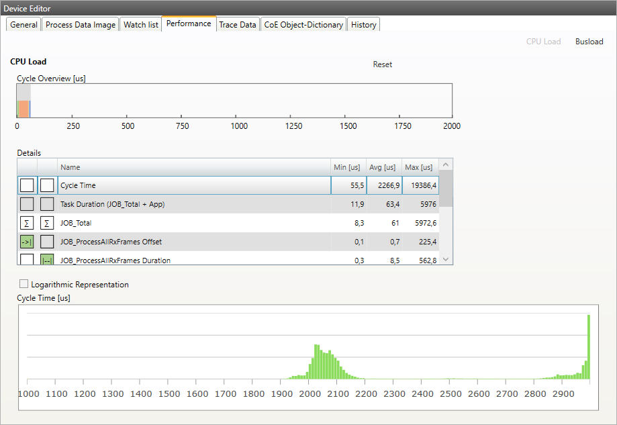Toggle the first checkbox on Cycle Time row
Screen dimensions: 617x425
[26, 185]
